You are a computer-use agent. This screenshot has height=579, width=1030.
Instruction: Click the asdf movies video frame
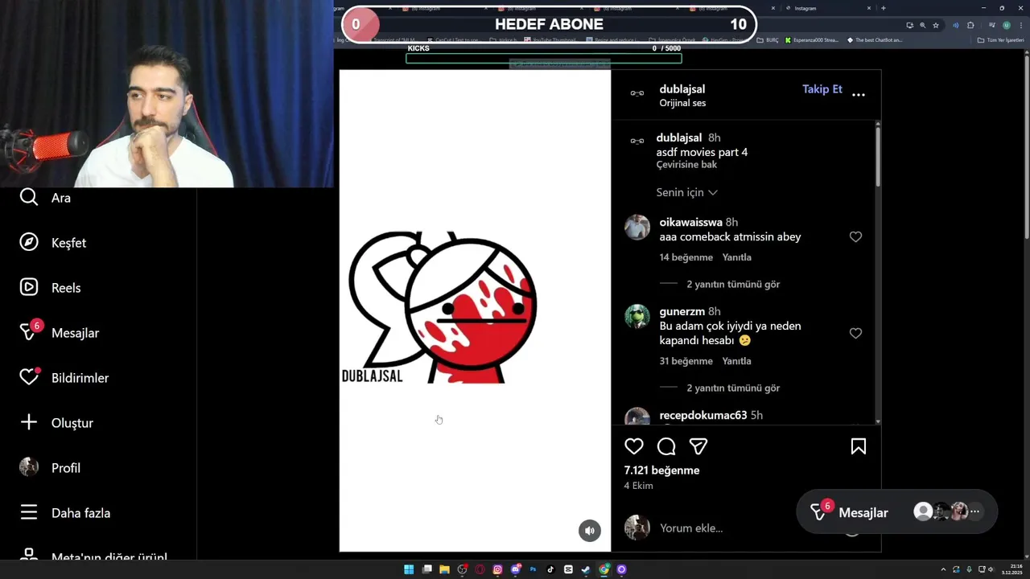coord(475,310)
